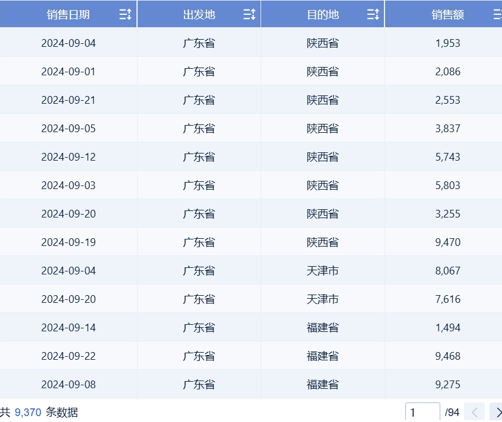
Task: Select the 销售额 column header
Action: tap(447, 14)
